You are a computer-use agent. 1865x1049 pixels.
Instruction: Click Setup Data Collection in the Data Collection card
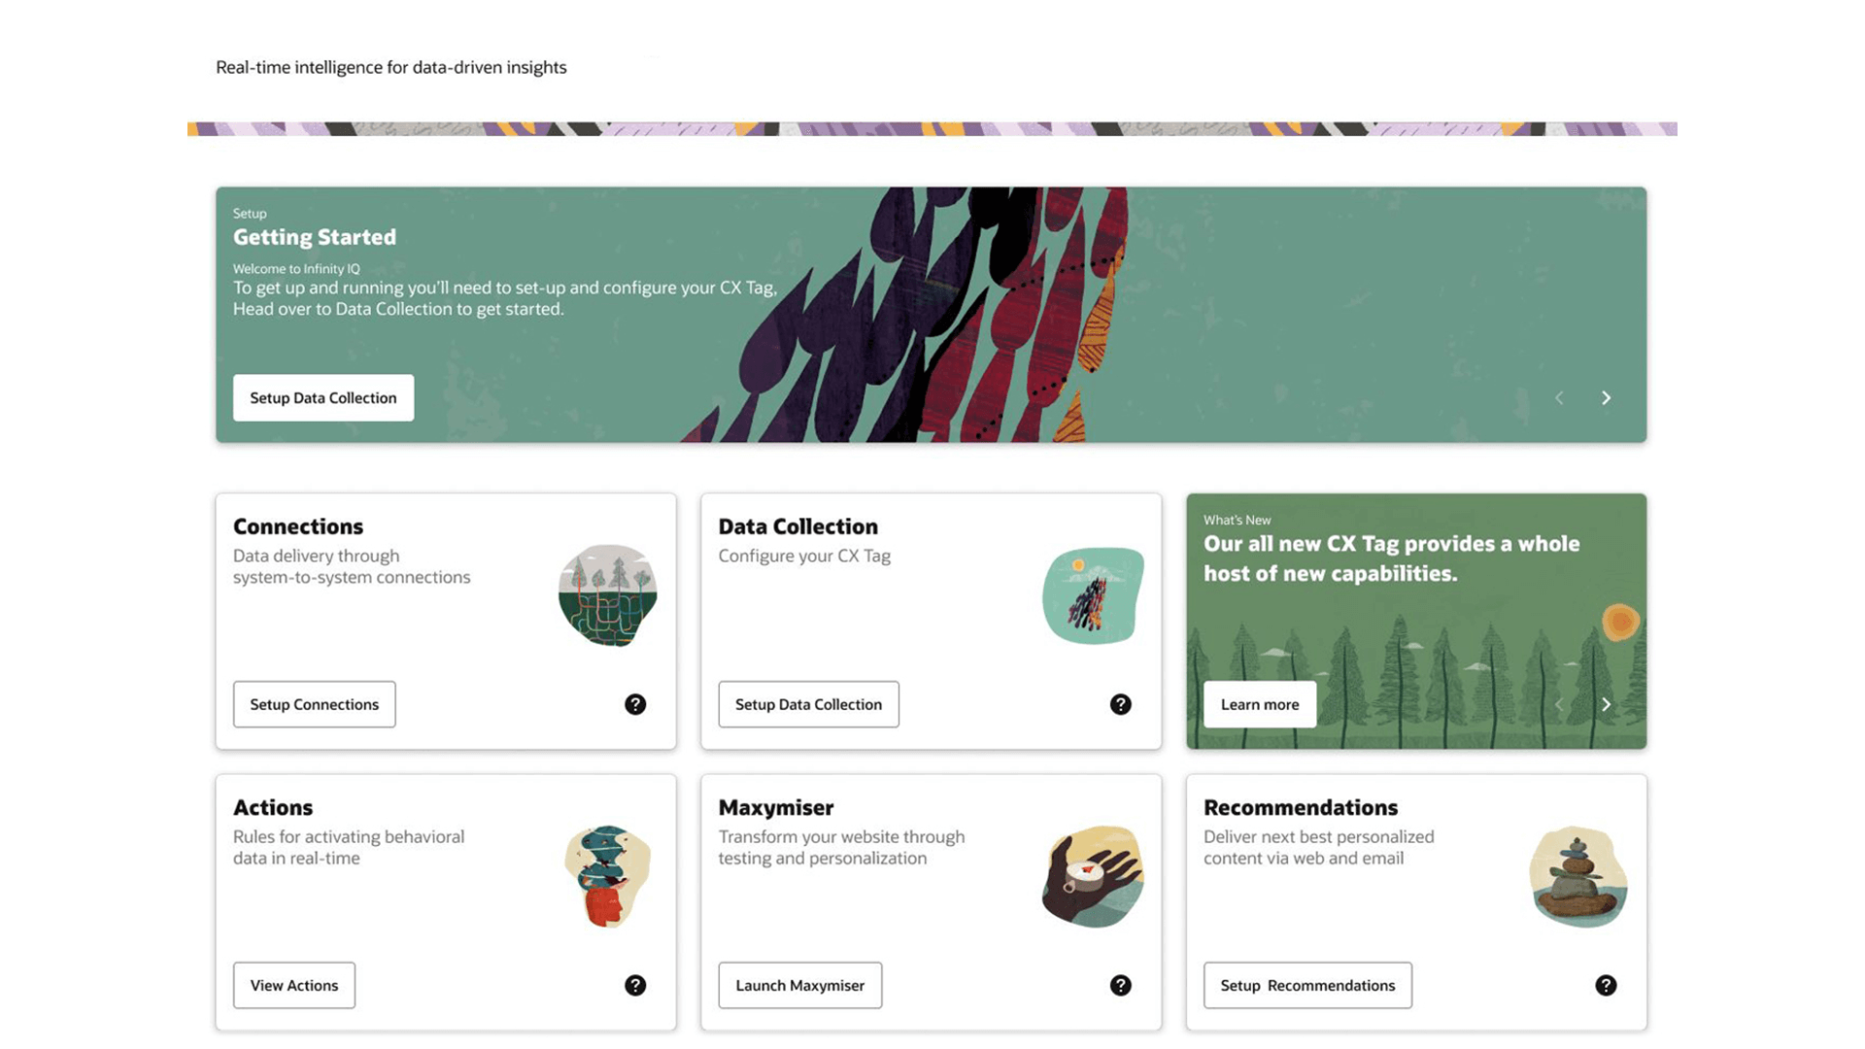point(808,704)
